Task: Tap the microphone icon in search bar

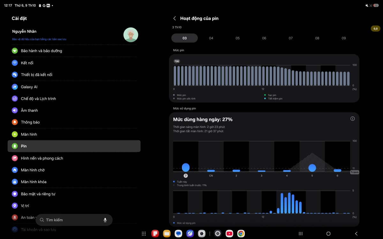Action: pyautogui.click(x=105, y=220)
